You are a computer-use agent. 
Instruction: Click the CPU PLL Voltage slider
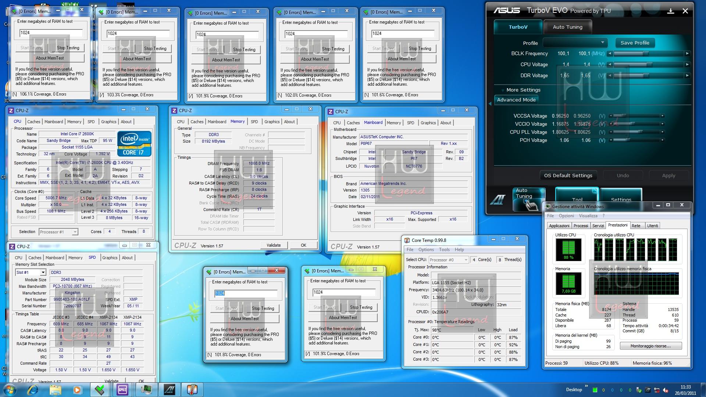(636, 132)
